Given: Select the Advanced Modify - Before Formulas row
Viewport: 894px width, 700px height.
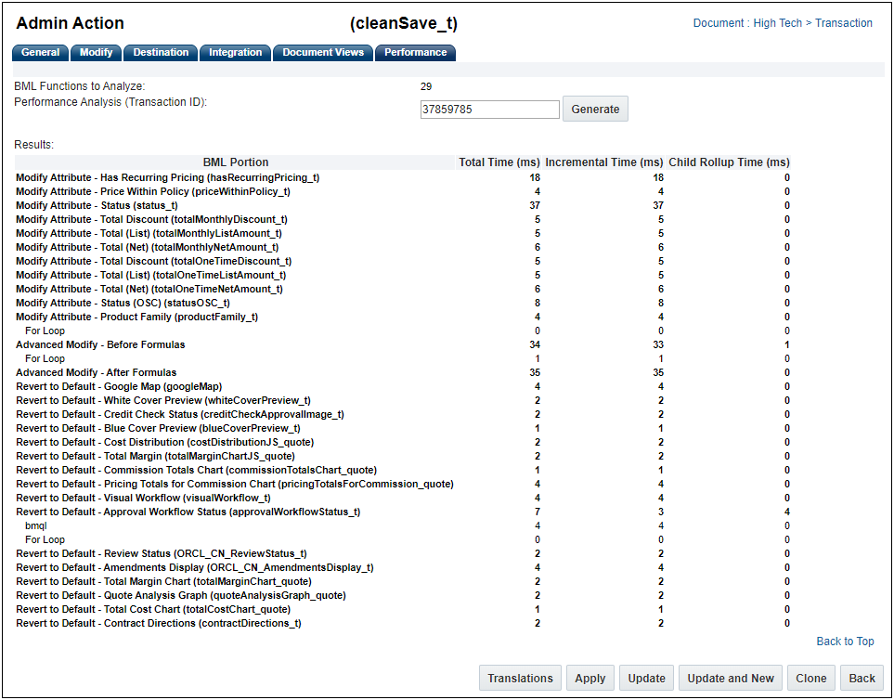Looking at the screenshot, I should point(100,344).
